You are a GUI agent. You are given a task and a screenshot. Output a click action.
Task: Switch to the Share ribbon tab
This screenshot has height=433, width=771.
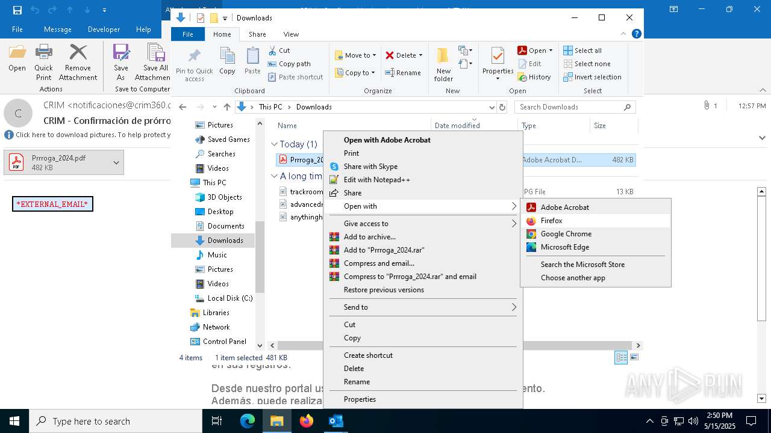click(257, 34)
